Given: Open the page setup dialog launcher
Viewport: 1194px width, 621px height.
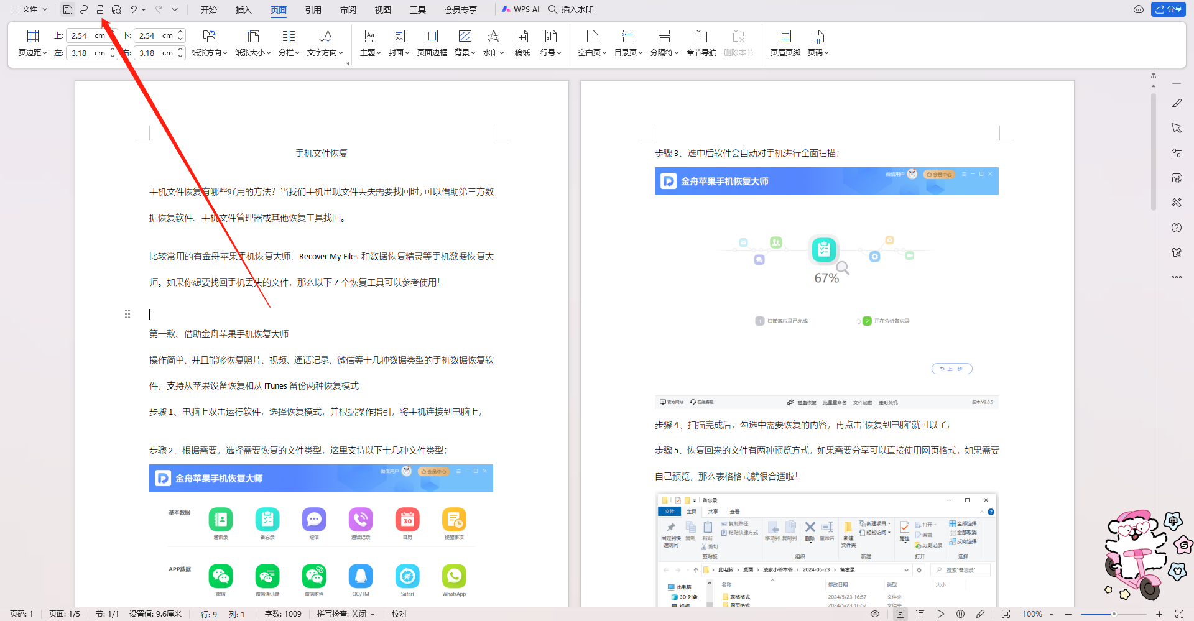Looking at the screenshot, I should 347,63.
